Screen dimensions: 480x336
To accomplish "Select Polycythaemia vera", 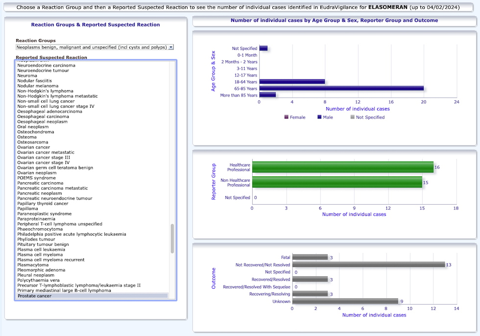I will (x=38, y=280).
